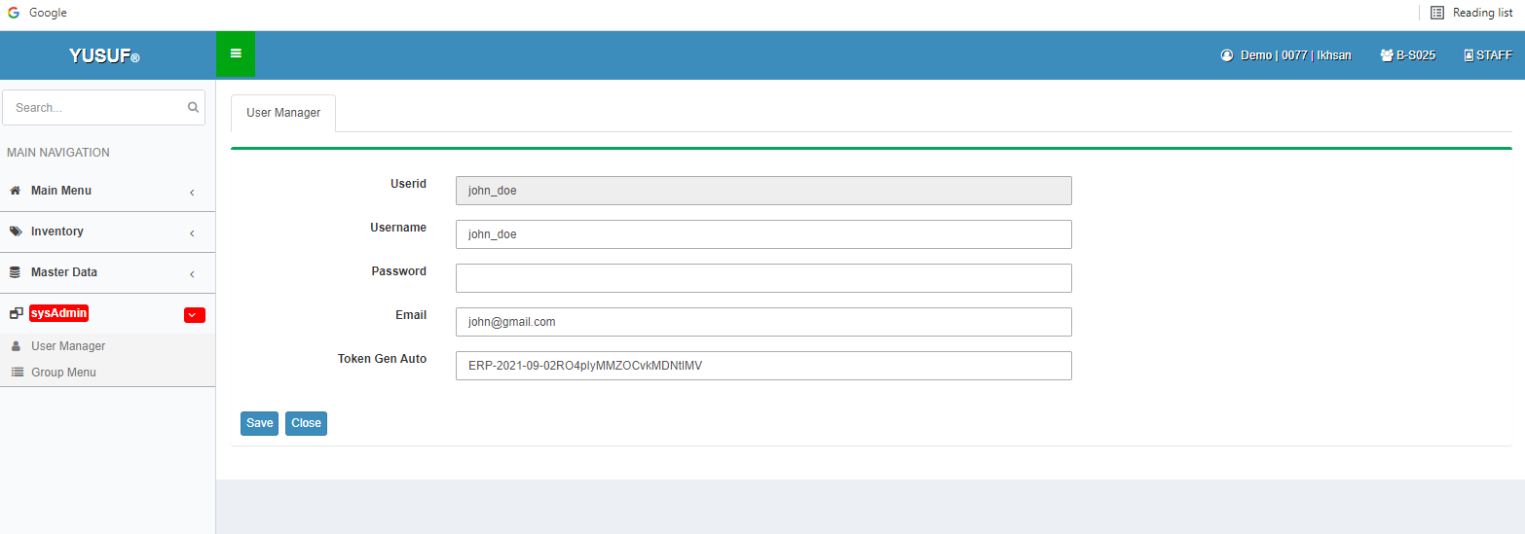
Task: Click the Google favicon bookmark
Action: point(14,13)
